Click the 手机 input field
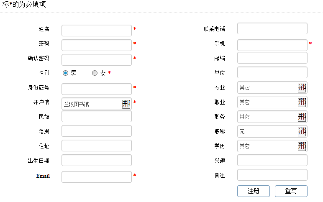This screenshot has height=202, width=323. (272, 45)
